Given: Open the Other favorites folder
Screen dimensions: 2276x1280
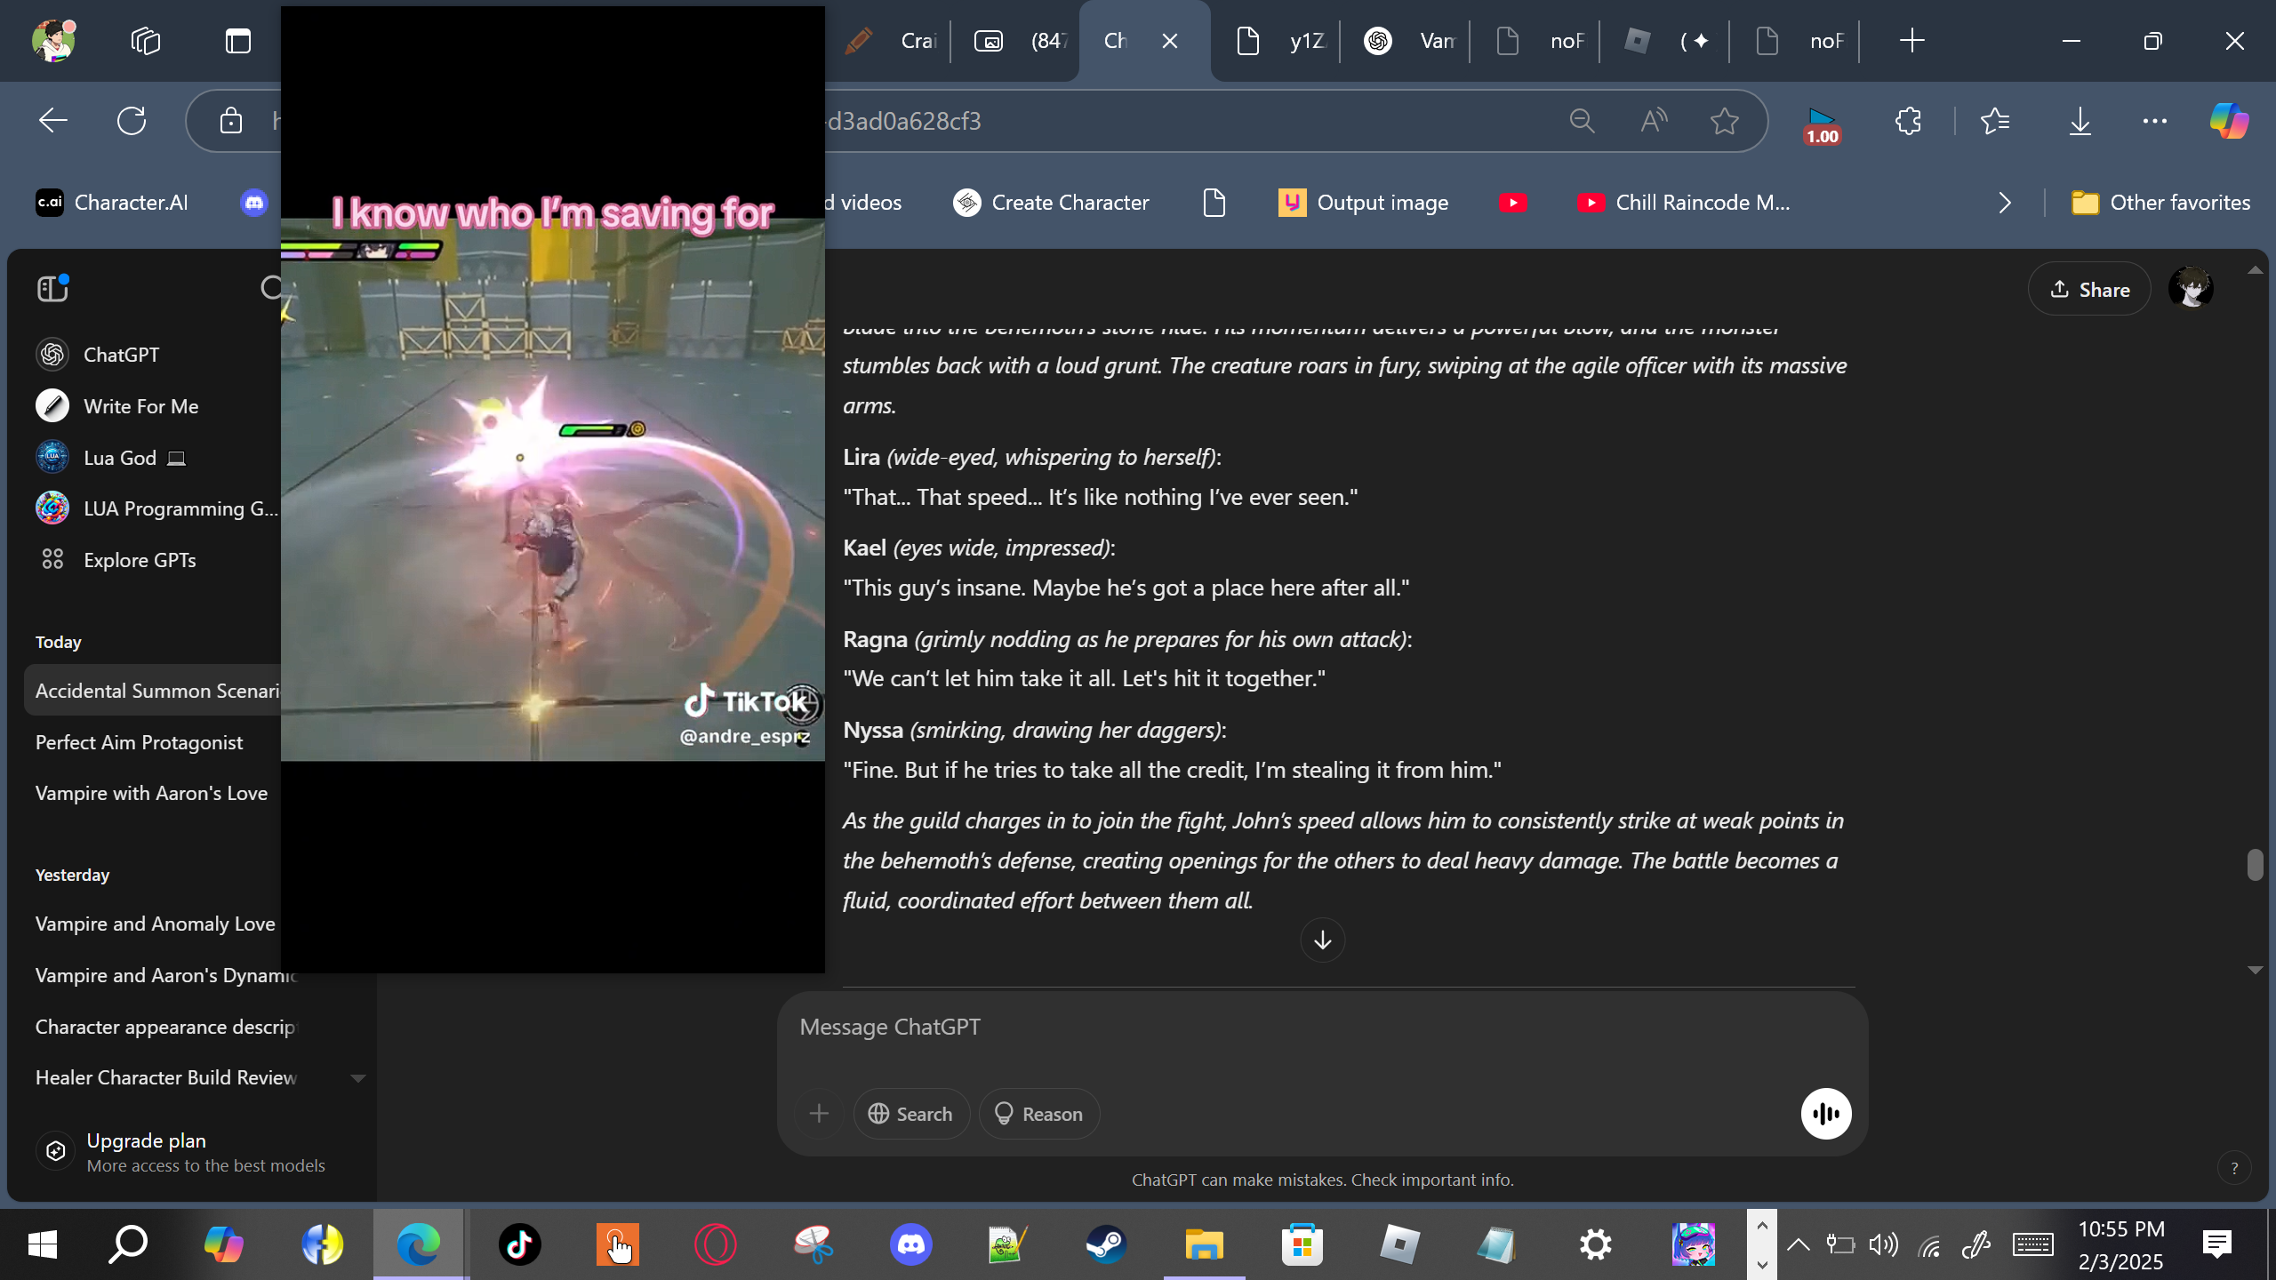Looking at the screenshot, I should click(x=2160, y=203).
